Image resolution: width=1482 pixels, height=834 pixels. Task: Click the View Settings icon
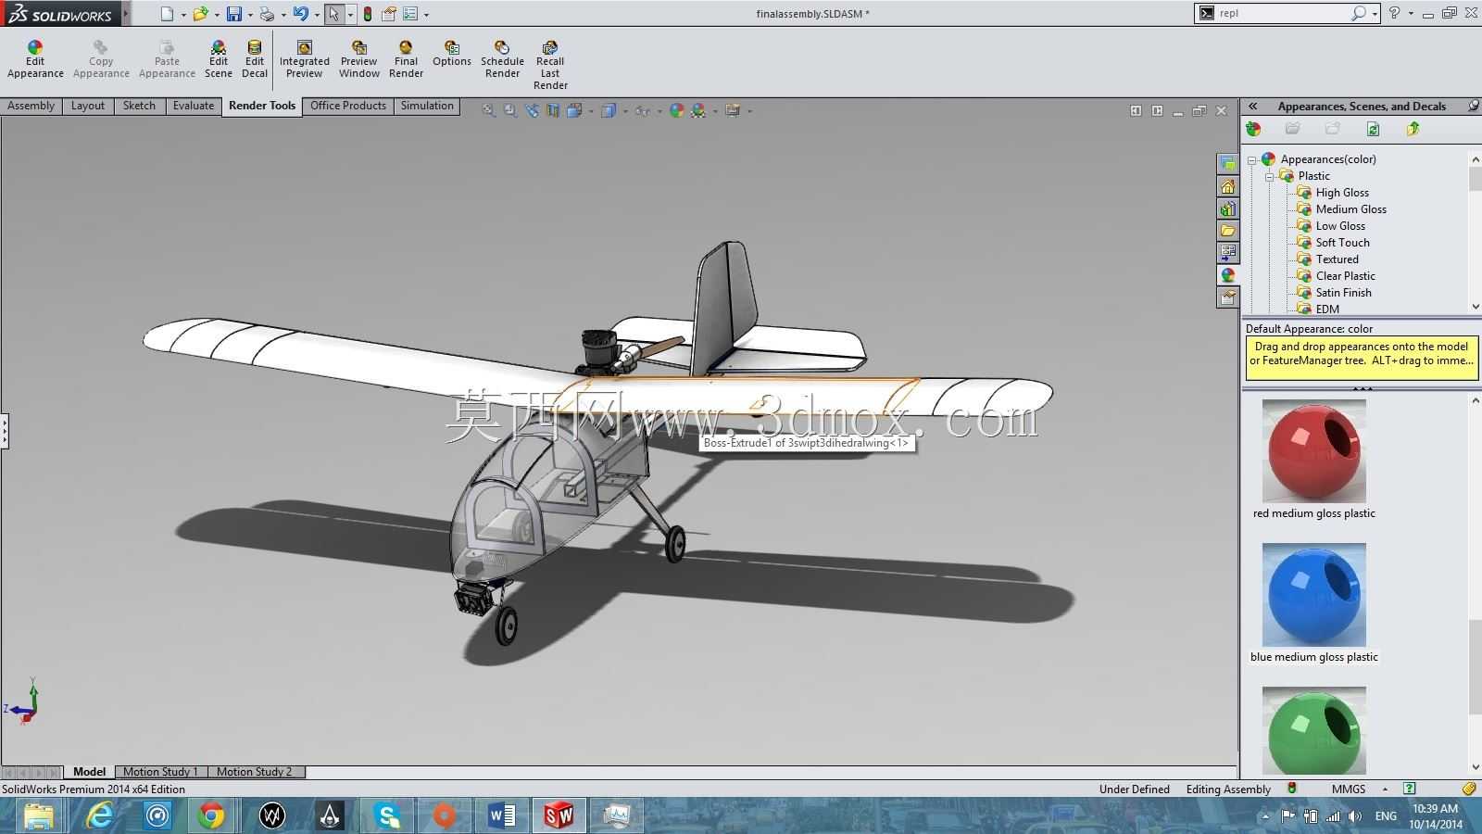733,110
